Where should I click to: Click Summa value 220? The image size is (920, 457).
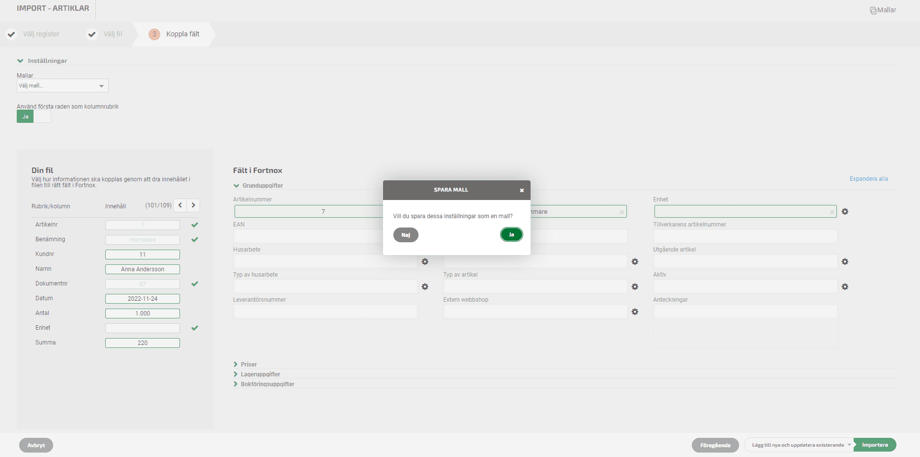[143, 343]
